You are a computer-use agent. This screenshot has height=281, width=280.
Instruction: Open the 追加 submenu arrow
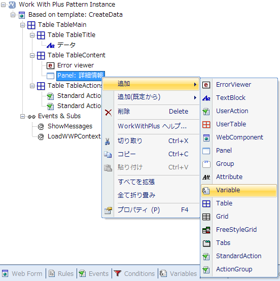[195, 84]
